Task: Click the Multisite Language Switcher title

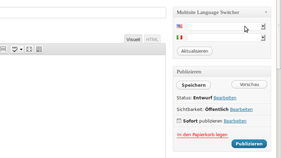Action: tap(208, 12)
